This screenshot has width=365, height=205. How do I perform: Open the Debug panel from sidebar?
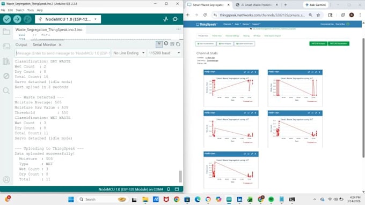coord(6,76)
